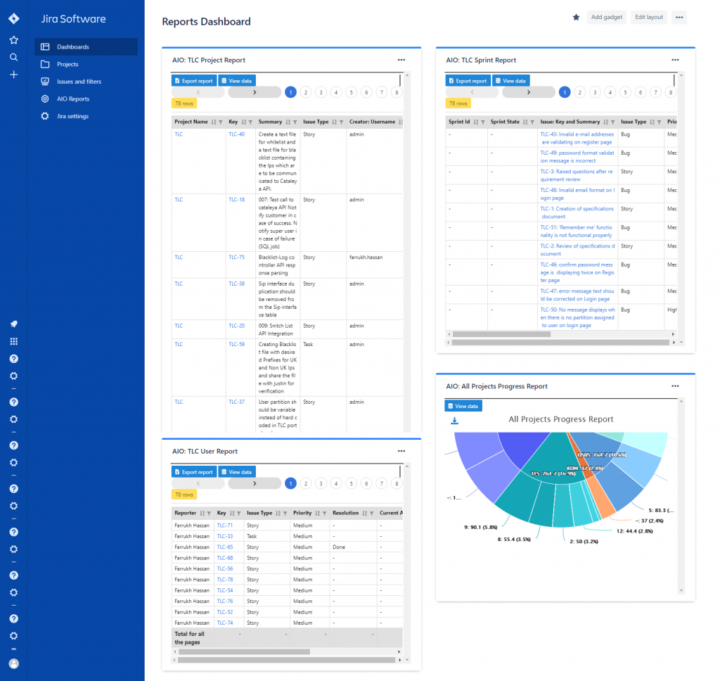Export report in TLC Project Report
The image size is (720, 681).
tap(194, 80)
